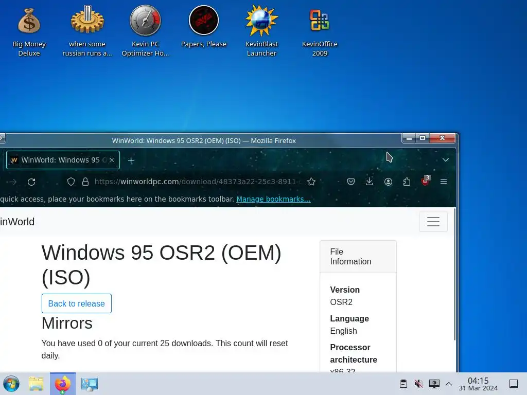Open the tracking protection shield icon
Screen dimensions: 527x395
[x=71, y=182]
